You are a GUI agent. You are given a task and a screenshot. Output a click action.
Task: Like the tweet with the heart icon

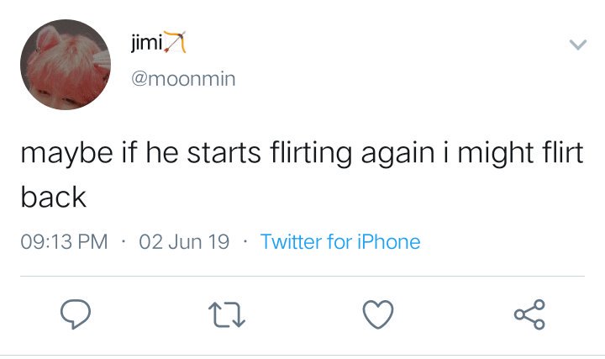point(378,314)
